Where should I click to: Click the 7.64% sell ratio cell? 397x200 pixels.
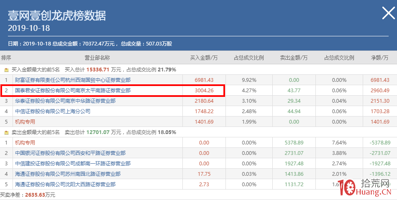pyautogui.click(x=339, y=143)
